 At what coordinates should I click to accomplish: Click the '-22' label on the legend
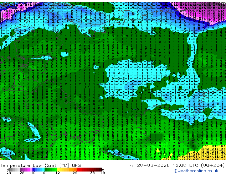pos(21,173)
